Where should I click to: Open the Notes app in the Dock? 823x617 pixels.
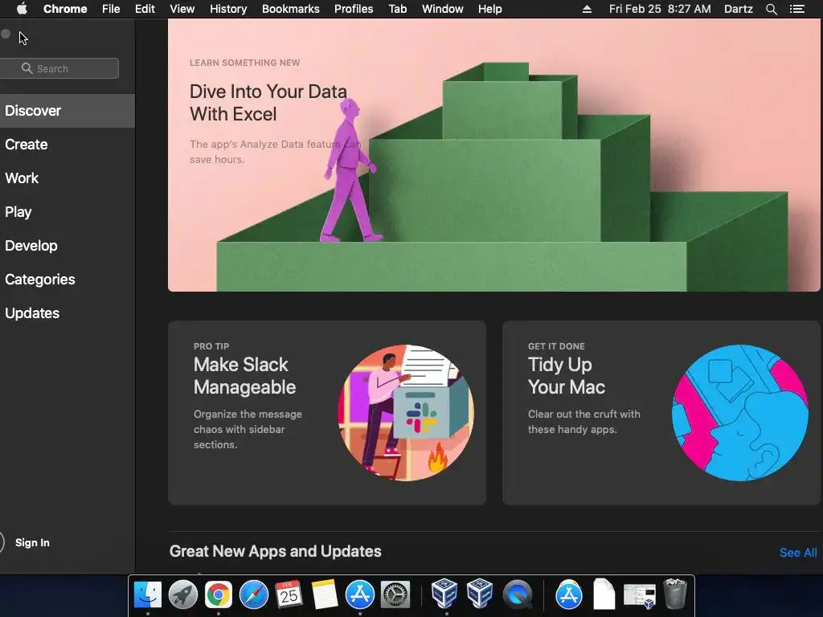click(x=324, y=595)
